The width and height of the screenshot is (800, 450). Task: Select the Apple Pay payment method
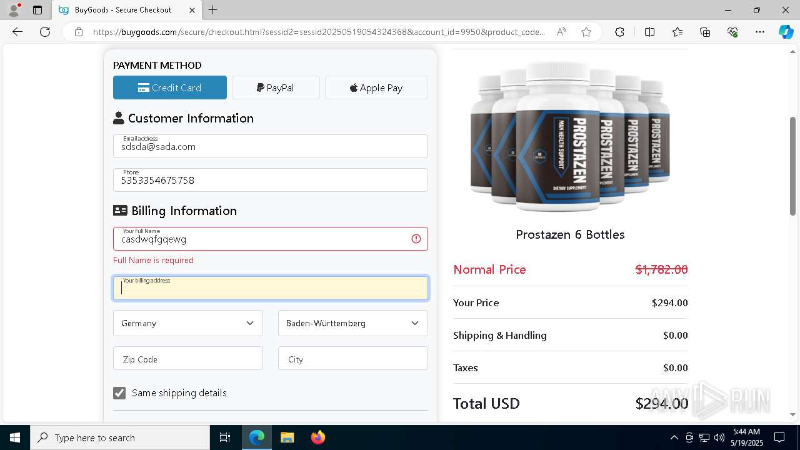pos(376,87)
